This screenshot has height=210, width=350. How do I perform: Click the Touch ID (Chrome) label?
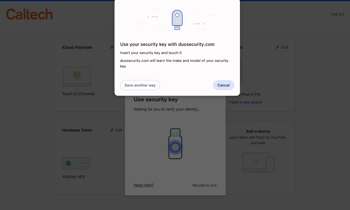78,94
